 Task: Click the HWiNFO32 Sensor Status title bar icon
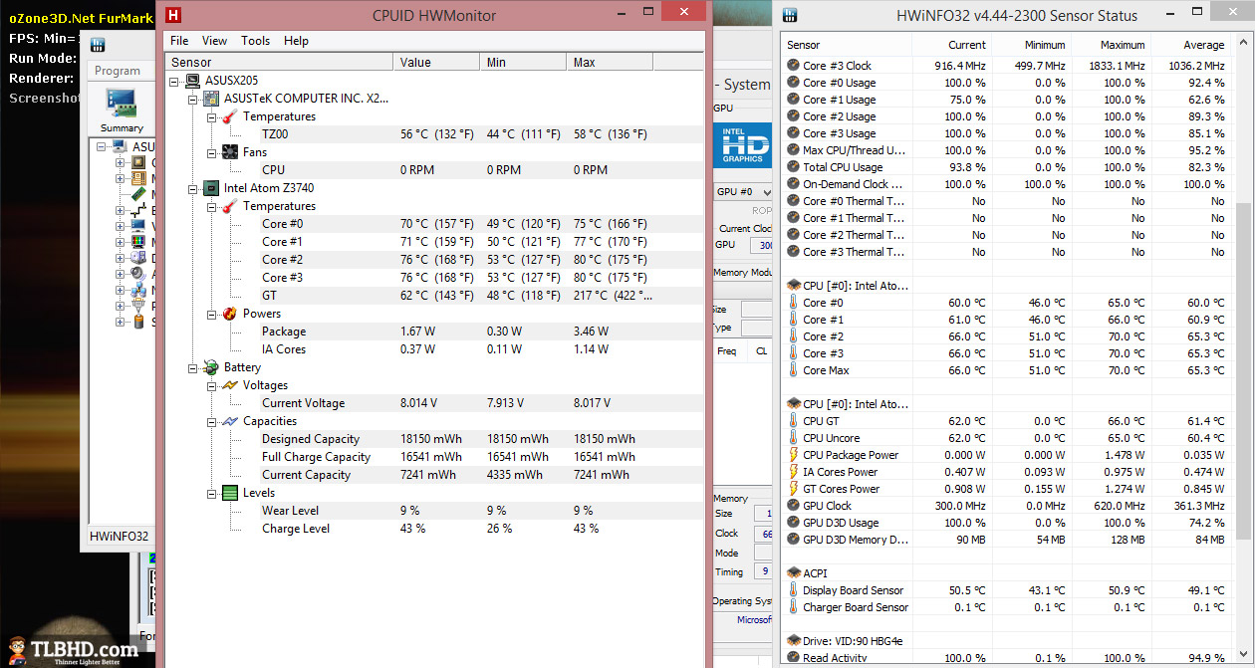coord(790,15)
